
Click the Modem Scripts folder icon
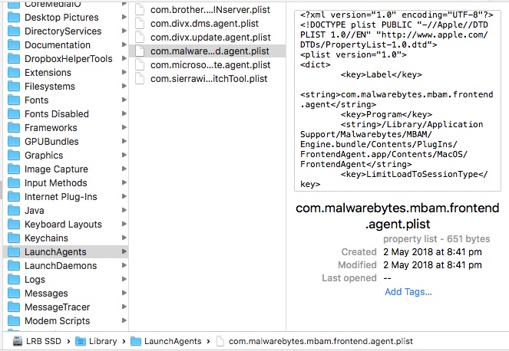pyautogui.click(x=14, y=321)
